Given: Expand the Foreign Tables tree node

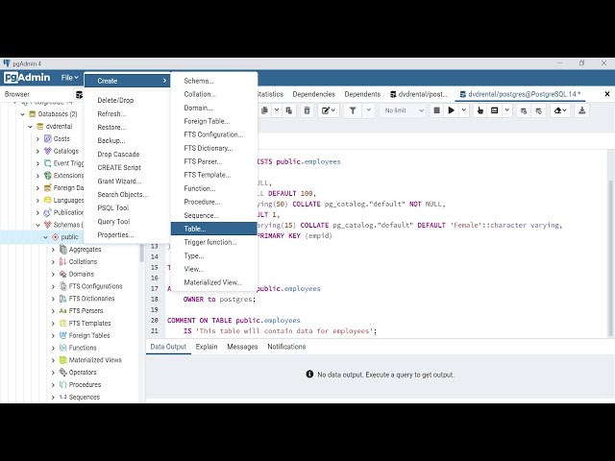Looking at the screenshot, I should tap(54, 335).
